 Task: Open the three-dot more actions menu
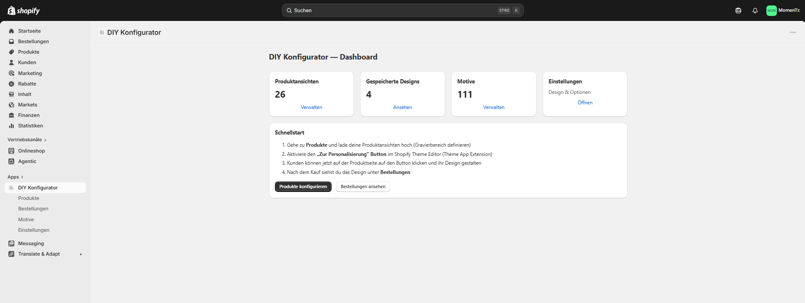793,32
